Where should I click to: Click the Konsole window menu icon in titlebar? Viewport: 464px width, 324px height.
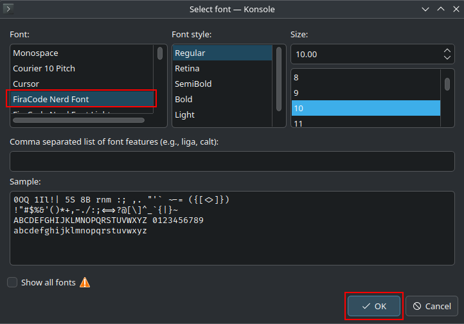coord(8,9)
